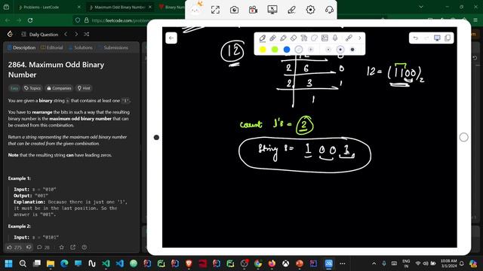Reload the browser page
The height and width of the screenshot is (271, 483).
pos(30,20)
